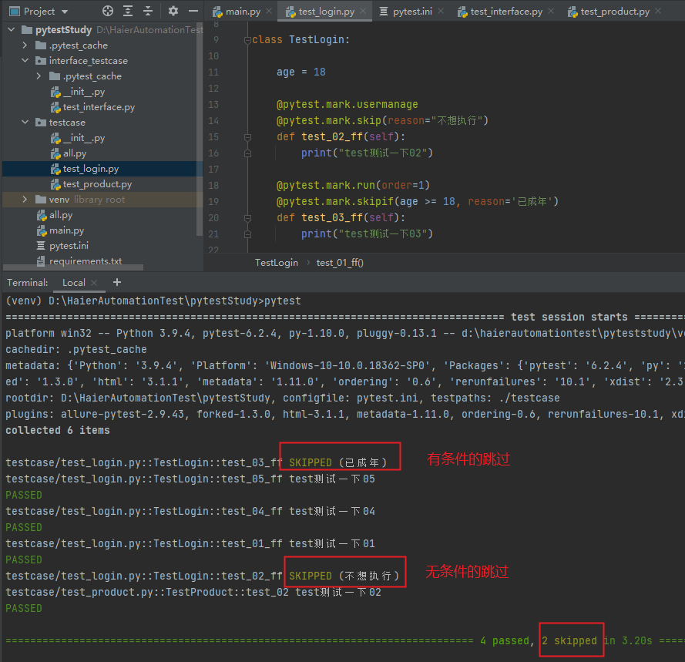The width and height of the screenshot is (685, 662).
Task: Close the test_product.py tab
Action: [x=658, y=11]
